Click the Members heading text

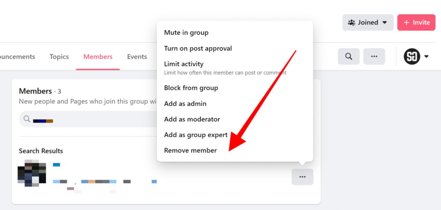pyautogui.click(x=35, y=91)
